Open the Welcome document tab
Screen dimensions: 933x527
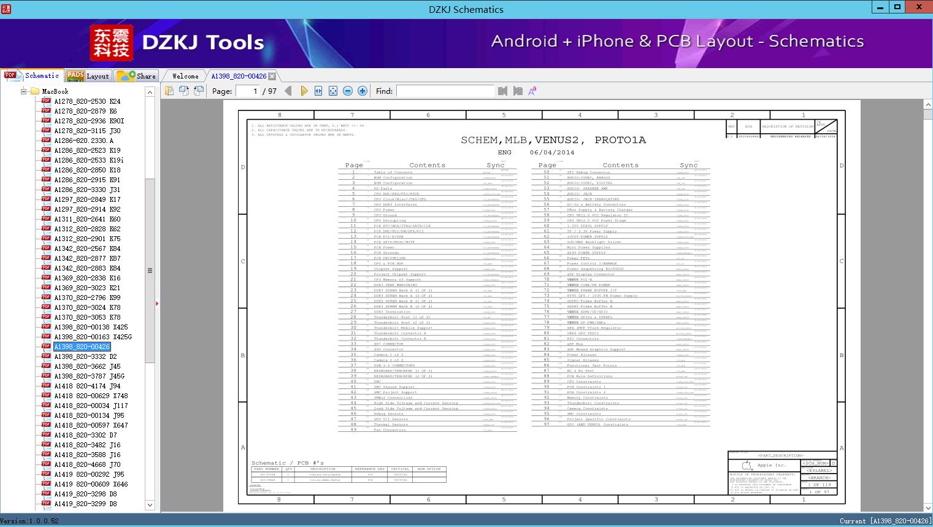(x=185, y=76)
